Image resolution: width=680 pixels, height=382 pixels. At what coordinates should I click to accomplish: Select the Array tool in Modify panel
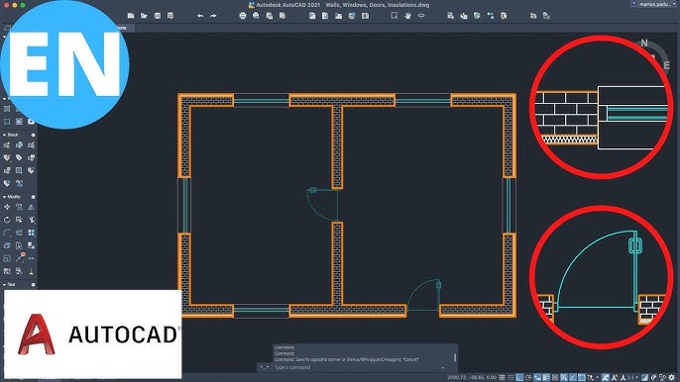(32, 233)
